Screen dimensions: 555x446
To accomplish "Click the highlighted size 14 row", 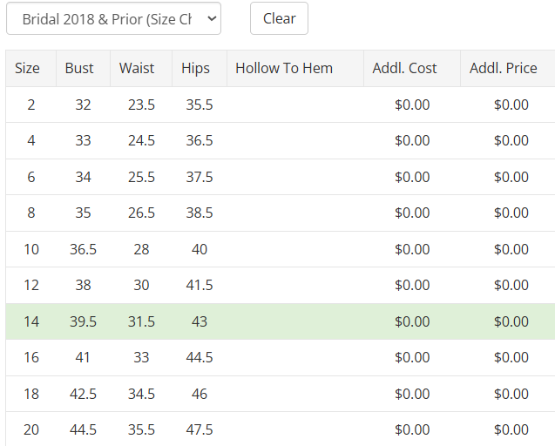I will pyautogui.click(x=281, y=321).
